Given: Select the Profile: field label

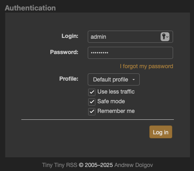Looking at the screenshot, I should click(x=69, y=79).
